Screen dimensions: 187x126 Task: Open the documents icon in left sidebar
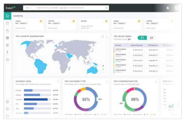coord(7,23)
